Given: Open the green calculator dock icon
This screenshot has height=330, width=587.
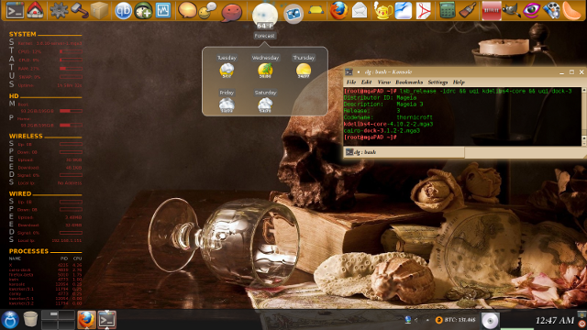Looking at the screenshot, I should coord(448,10).
